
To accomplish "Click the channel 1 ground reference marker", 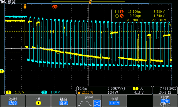I will [2, 71].
